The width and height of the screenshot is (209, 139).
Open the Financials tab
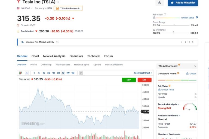[x=76, y=56]
